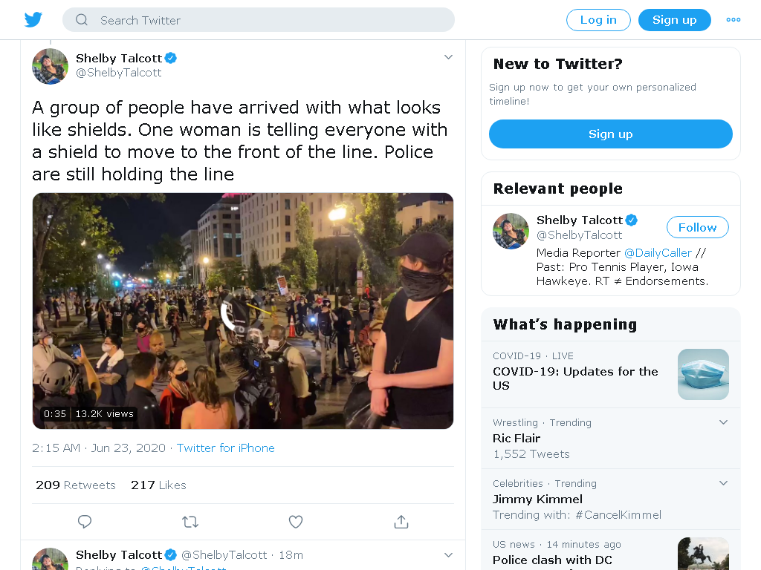The width and height of the screenshot is (761, 570).
Task: Open chevron menu on the reply tweet
Action: [448, 555]
